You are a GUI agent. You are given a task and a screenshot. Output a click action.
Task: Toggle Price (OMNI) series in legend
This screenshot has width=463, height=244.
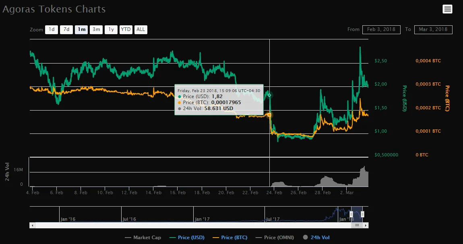[275, 238]
